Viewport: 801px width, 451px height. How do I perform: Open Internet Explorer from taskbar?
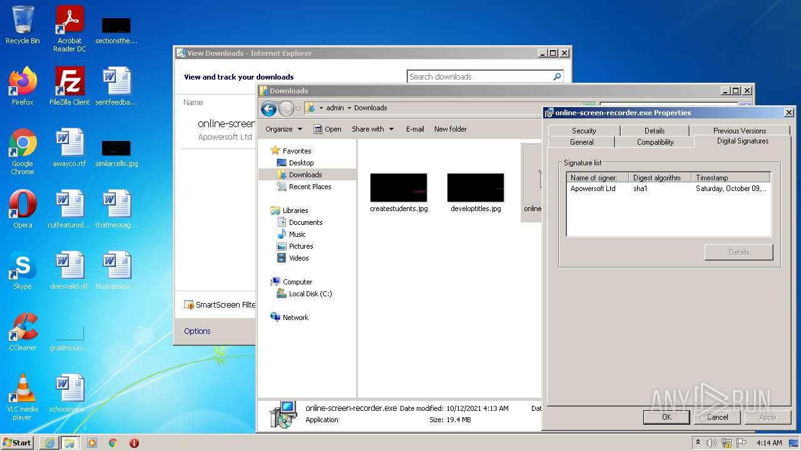tap(49, 443)
